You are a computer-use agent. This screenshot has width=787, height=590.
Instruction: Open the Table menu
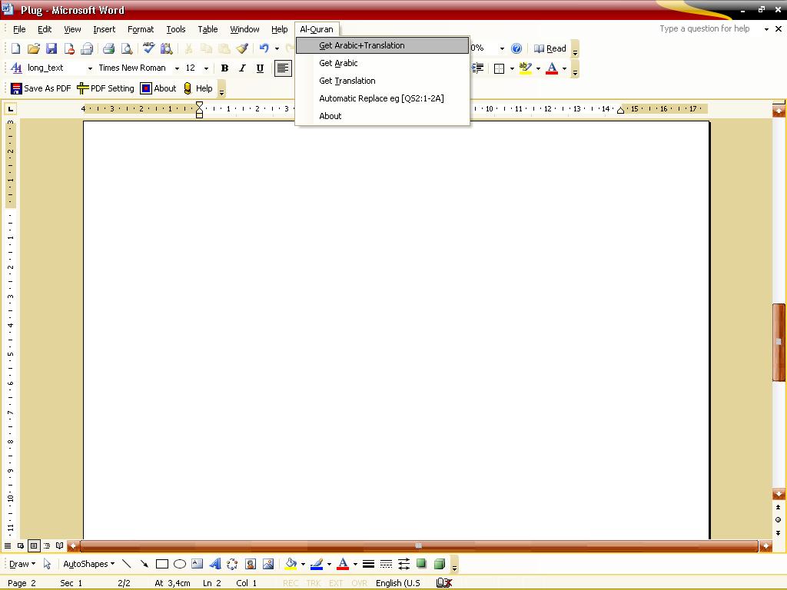click(x=207, y=28)
